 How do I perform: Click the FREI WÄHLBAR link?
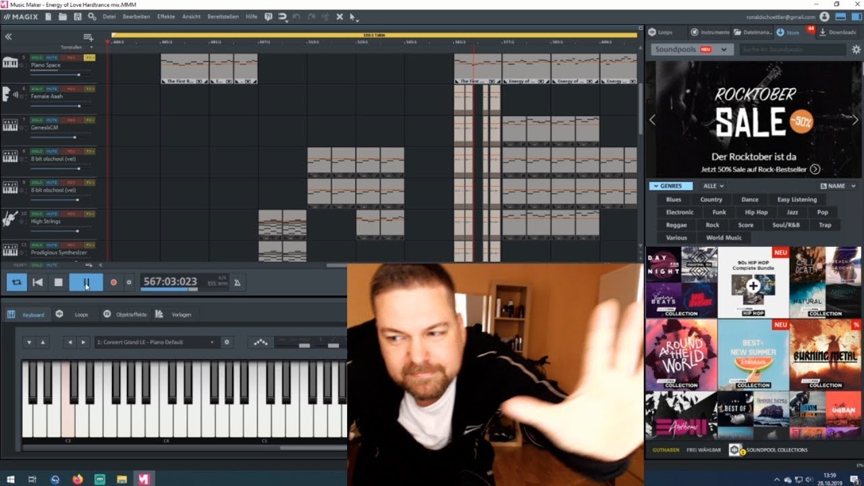click(704, 450)
